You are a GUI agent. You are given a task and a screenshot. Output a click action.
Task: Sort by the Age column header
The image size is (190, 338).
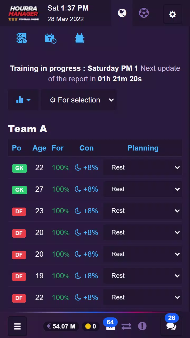[x=39, y=148]
